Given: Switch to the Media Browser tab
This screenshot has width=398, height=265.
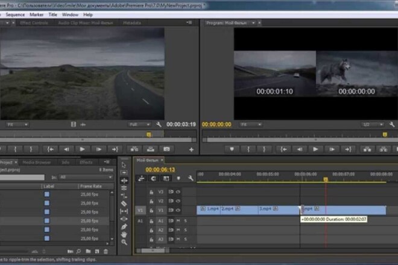Looking at the screenshot, I should pos(37,162).
